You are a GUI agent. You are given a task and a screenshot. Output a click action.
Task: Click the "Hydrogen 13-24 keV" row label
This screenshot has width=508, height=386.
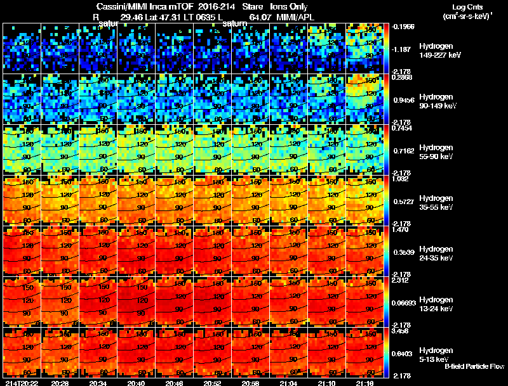tap(436, 304)
